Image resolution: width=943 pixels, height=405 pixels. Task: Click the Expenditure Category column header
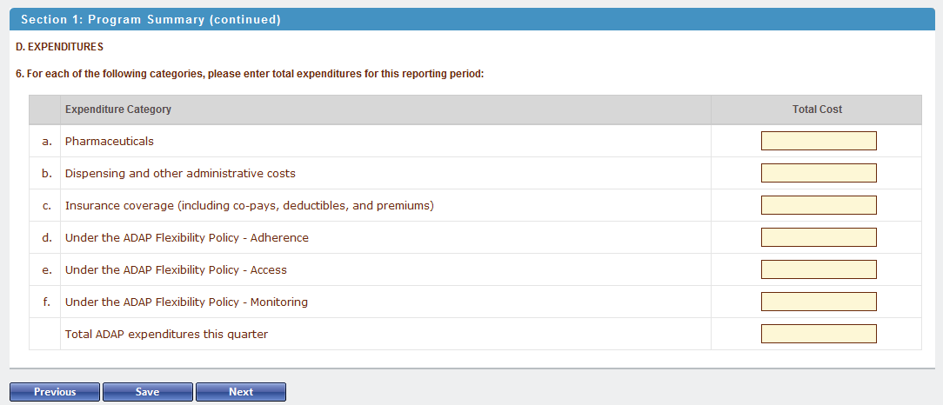tap(118, 110)
